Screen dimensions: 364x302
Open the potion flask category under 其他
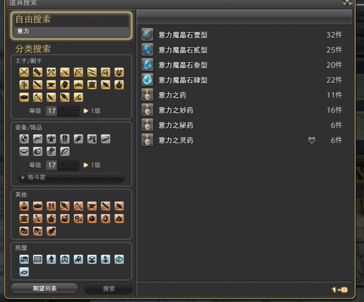point(24,206)
